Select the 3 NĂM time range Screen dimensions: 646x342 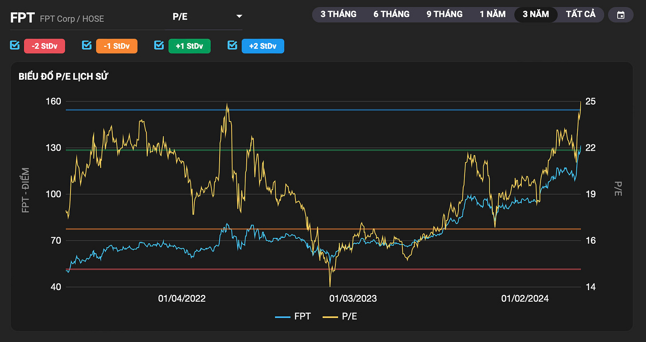coord(536,14)
